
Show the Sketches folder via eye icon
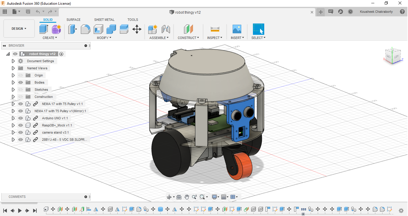point(21,90)
